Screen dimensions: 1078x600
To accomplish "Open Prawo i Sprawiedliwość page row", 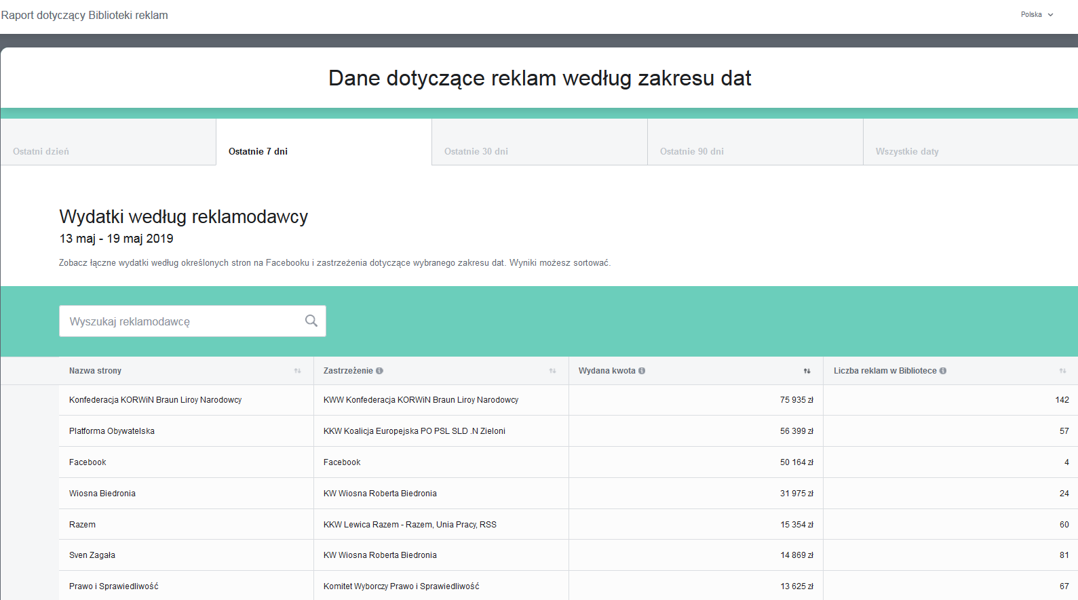I will click(114, 586).
